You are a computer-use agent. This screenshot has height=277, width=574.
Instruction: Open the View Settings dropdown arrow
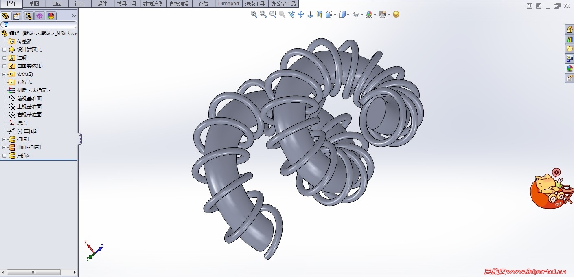388,15
